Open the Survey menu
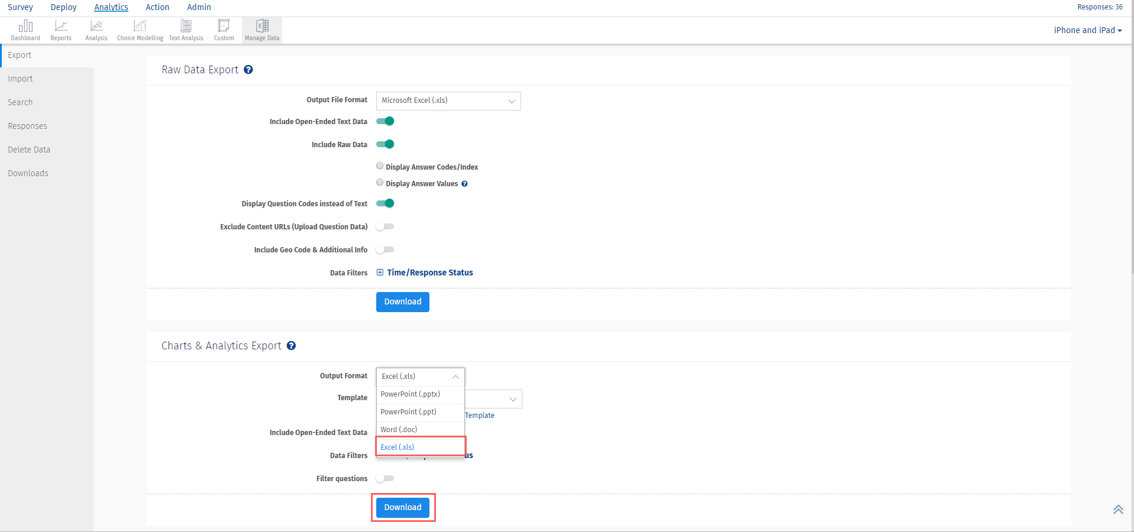1134x532 pixels. click(x=20, y=7)
